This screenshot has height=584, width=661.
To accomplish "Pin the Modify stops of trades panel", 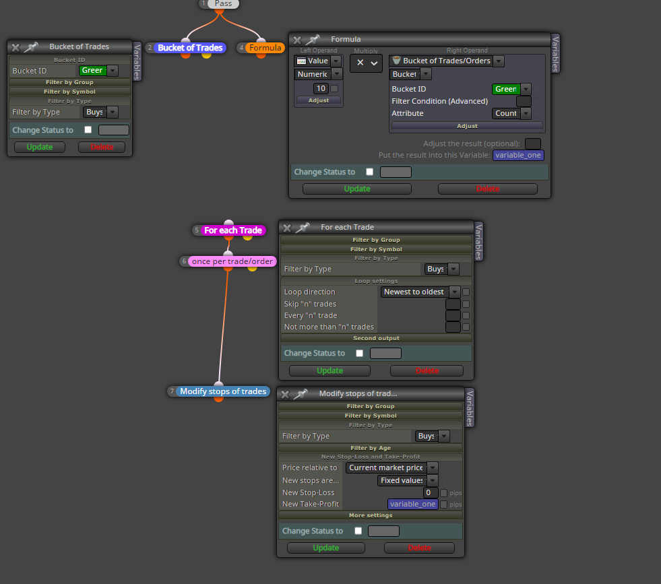I will click(x=301, y=394).
